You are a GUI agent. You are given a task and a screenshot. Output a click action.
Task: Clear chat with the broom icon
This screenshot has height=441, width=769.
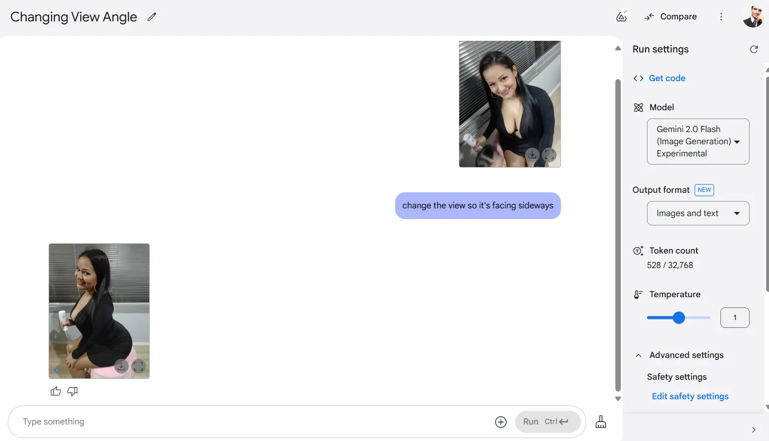pos(601,422)
